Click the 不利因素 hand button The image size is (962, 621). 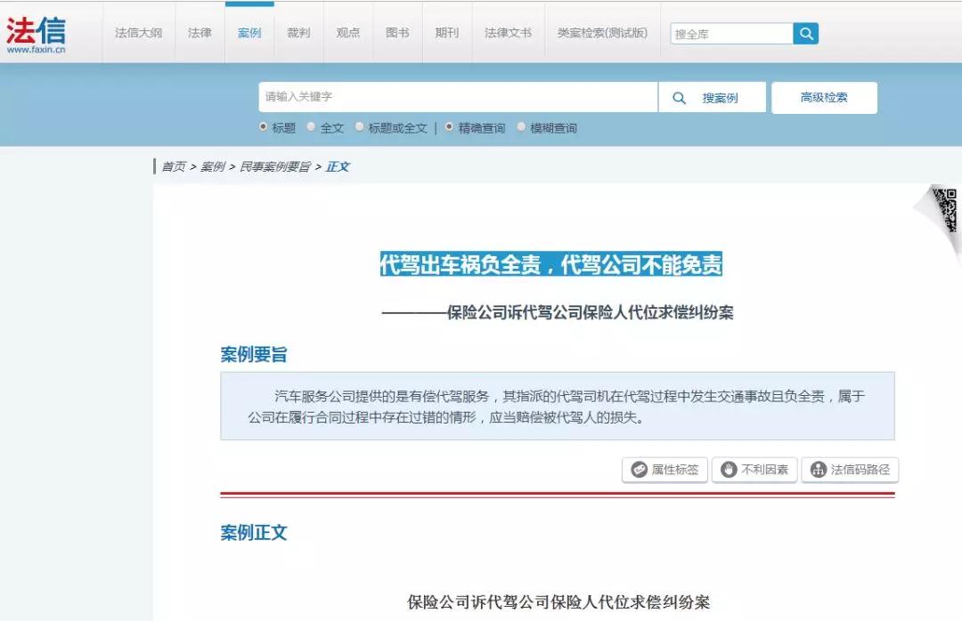pyautogui.click(x=754, y=470)
